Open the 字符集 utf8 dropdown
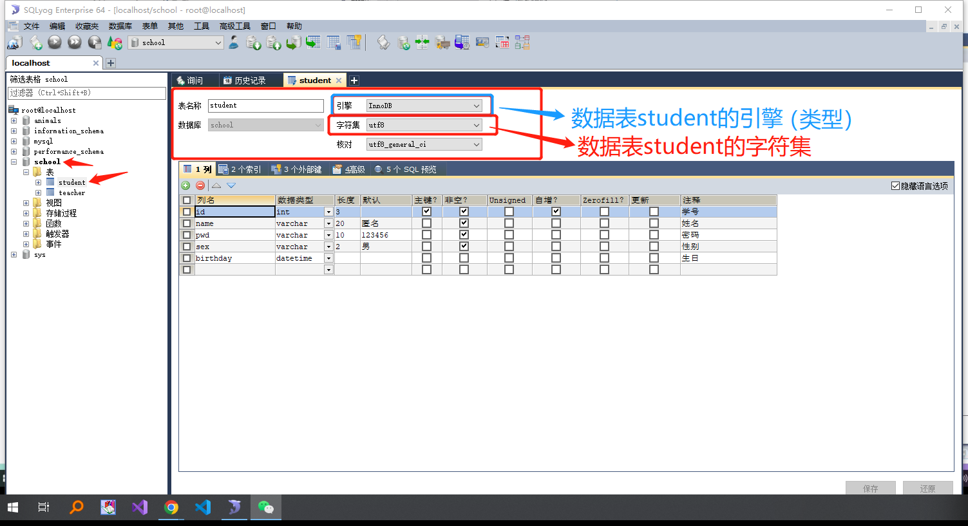The height and width of the screenshot is (526, 968). [424, 125]
